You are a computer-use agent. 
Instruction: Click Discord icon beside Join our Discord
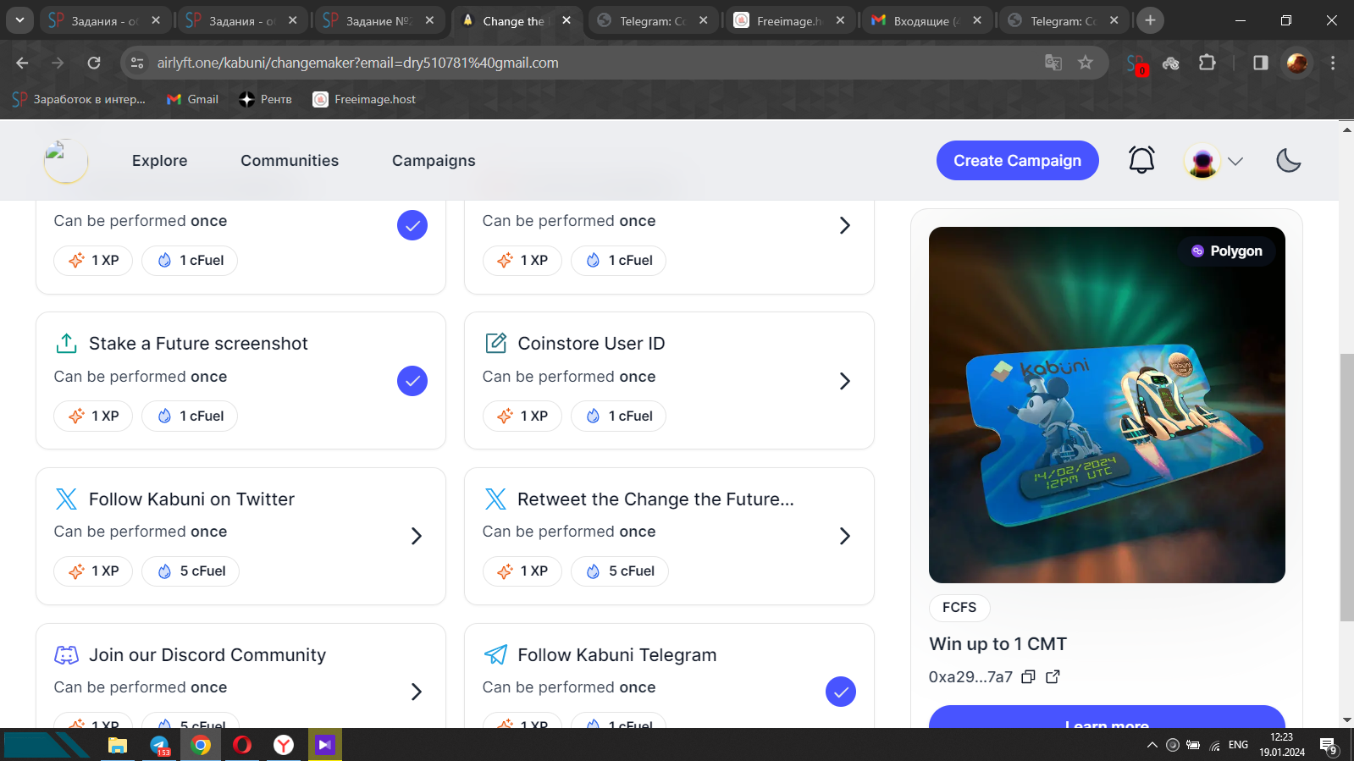click(x=66, y=654)
